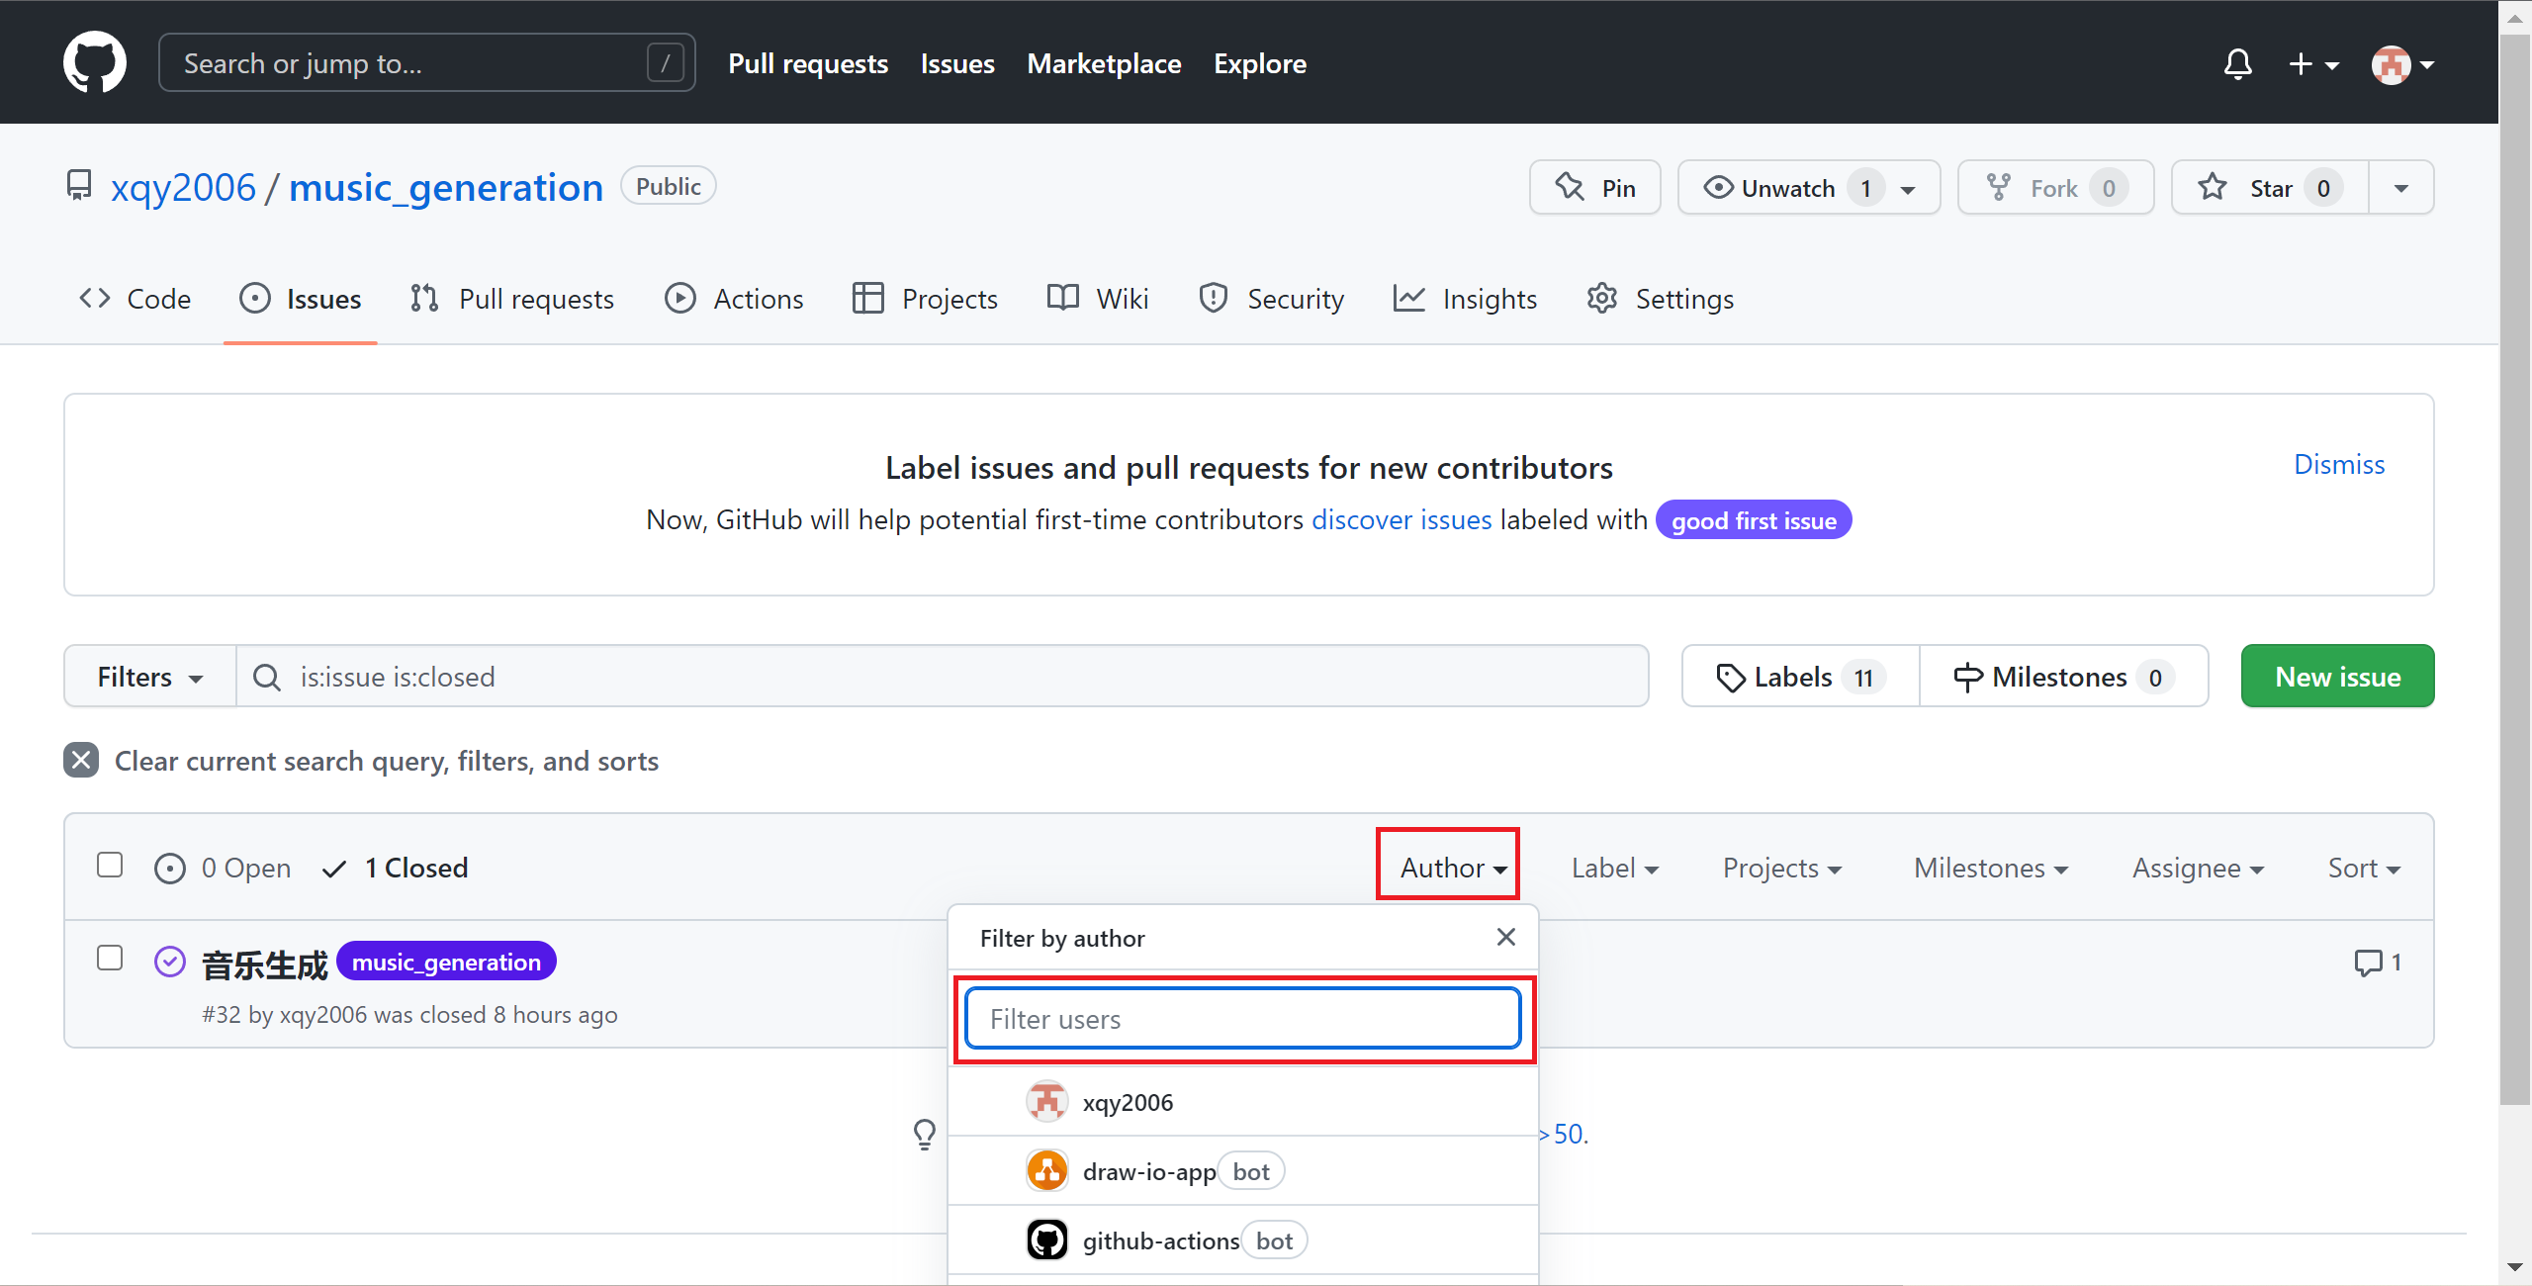Click the Code tab brackets icon
The height and width of the screenshot is (1286, 2532).
95,298
